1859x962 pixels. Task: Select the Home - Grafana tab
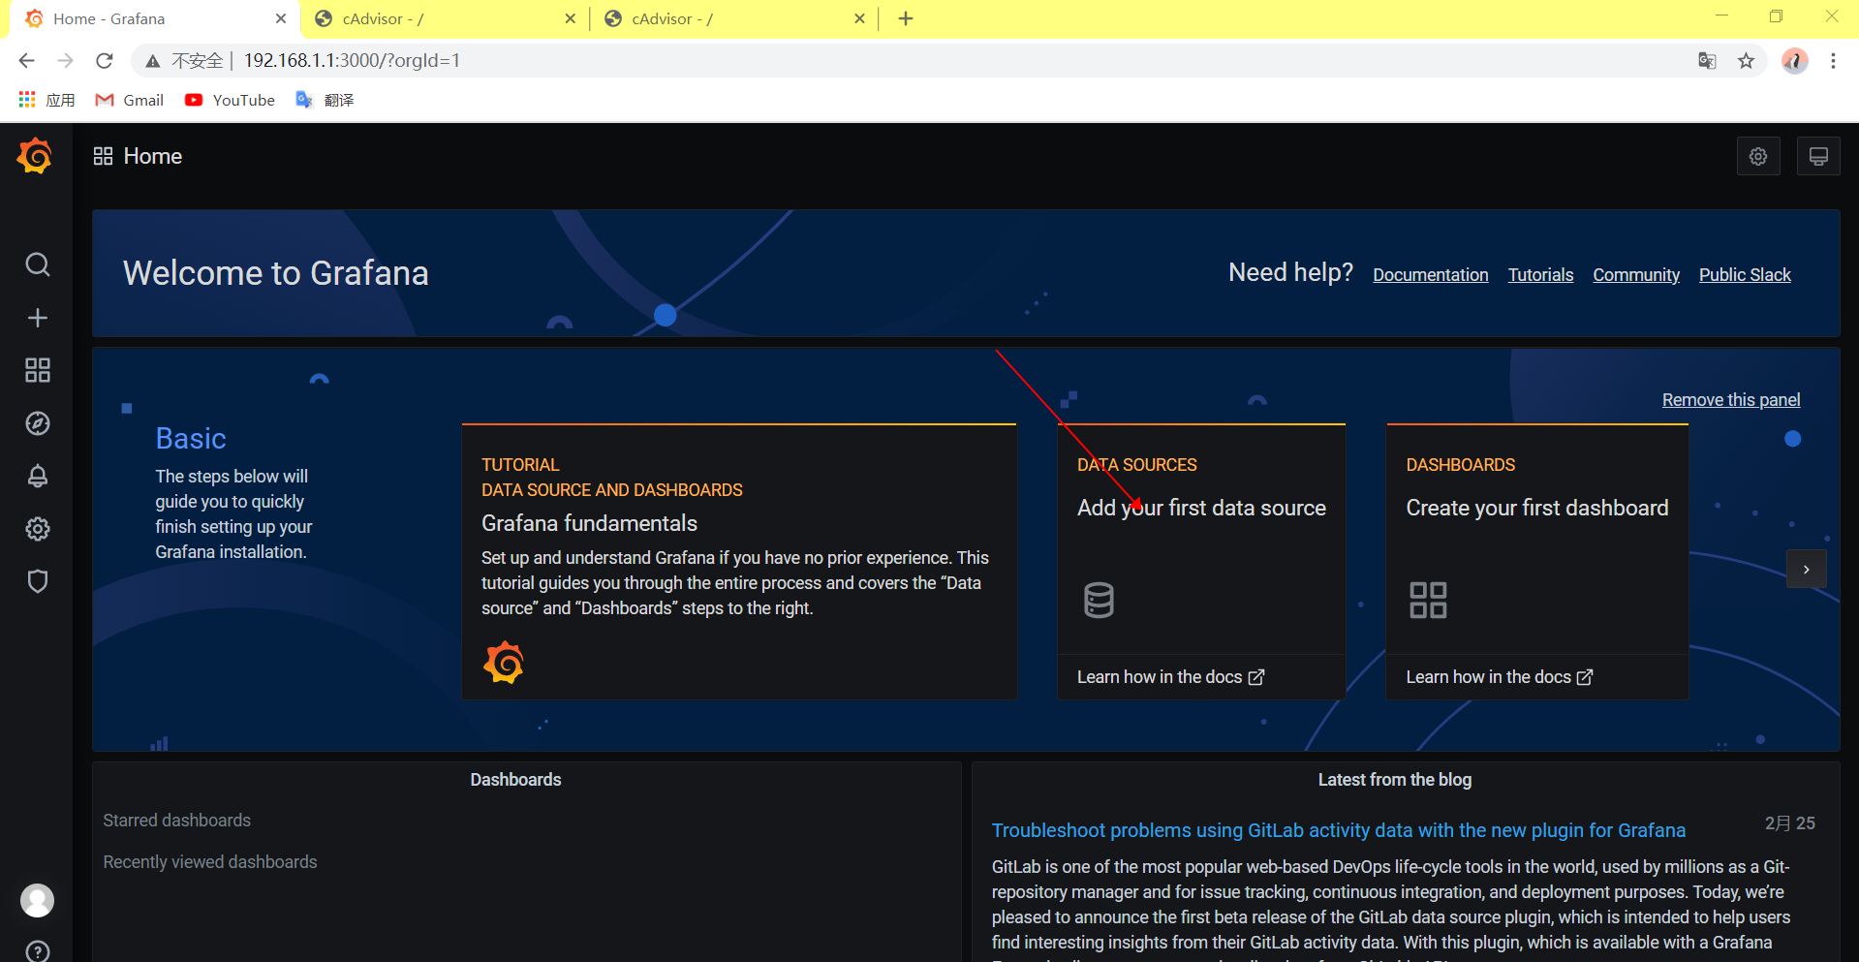155,18
